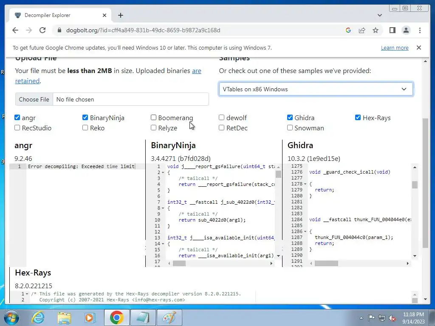
Task: Collapse BinaryNinja code fold at line 8
Action: 163,208
